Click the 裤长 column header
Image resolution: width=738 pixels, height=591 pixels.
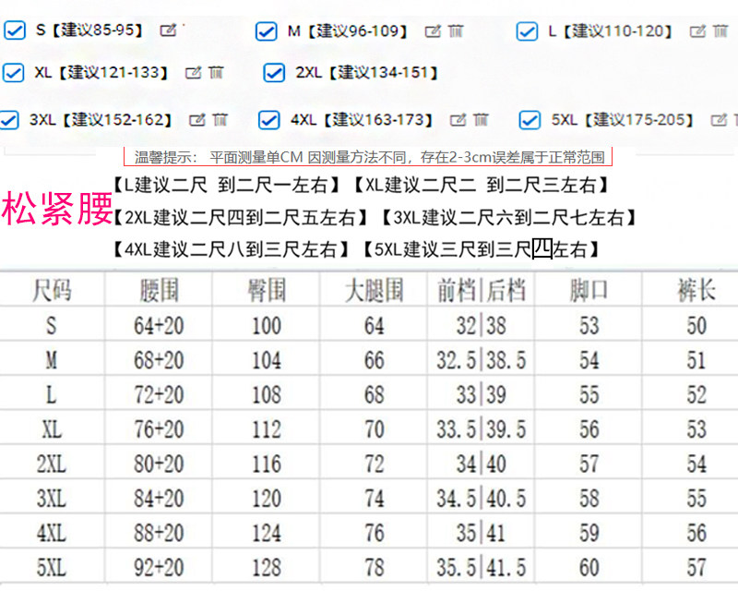point(696,290)
